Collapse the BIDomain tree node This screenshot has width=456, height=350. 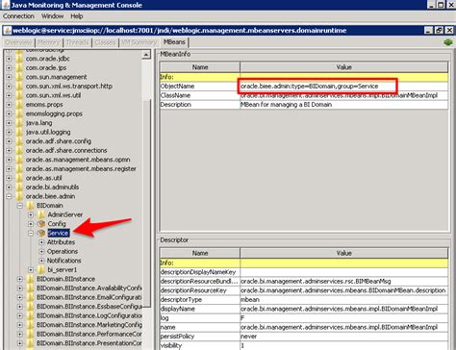point(20,206)
